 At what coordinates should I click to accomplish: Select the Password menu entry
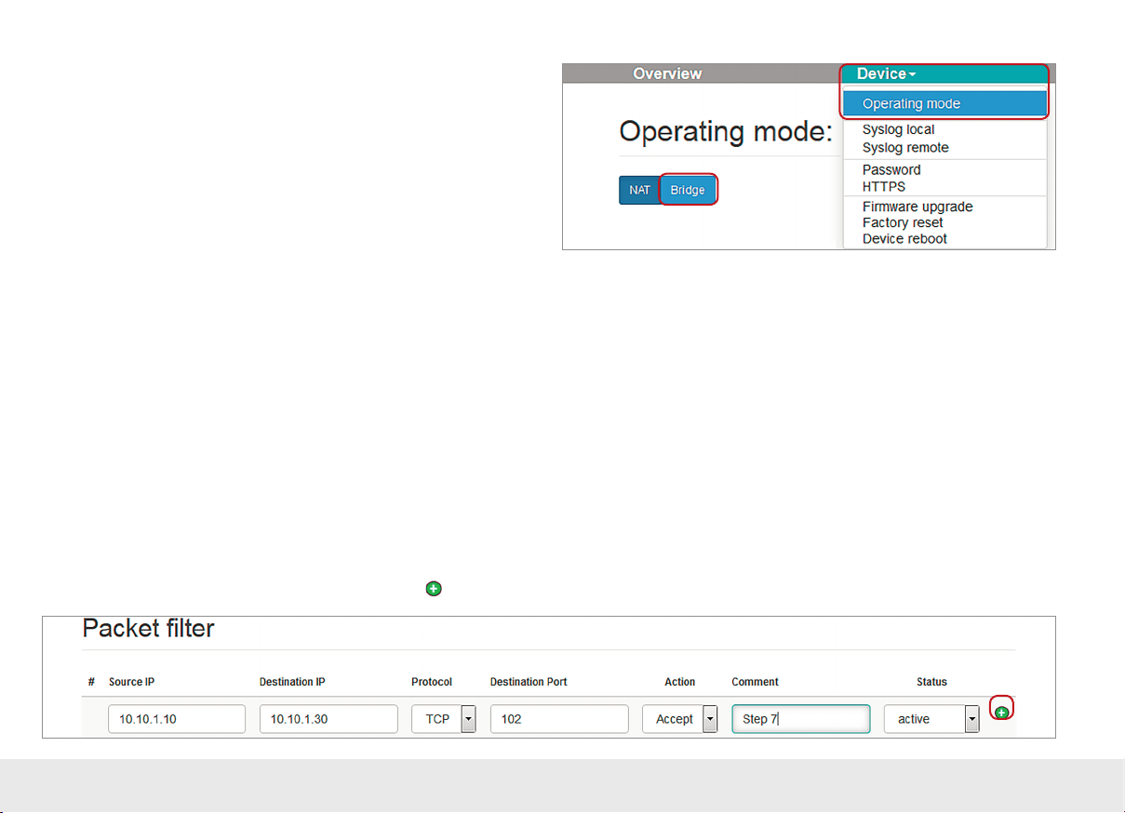tap(891, 170)
